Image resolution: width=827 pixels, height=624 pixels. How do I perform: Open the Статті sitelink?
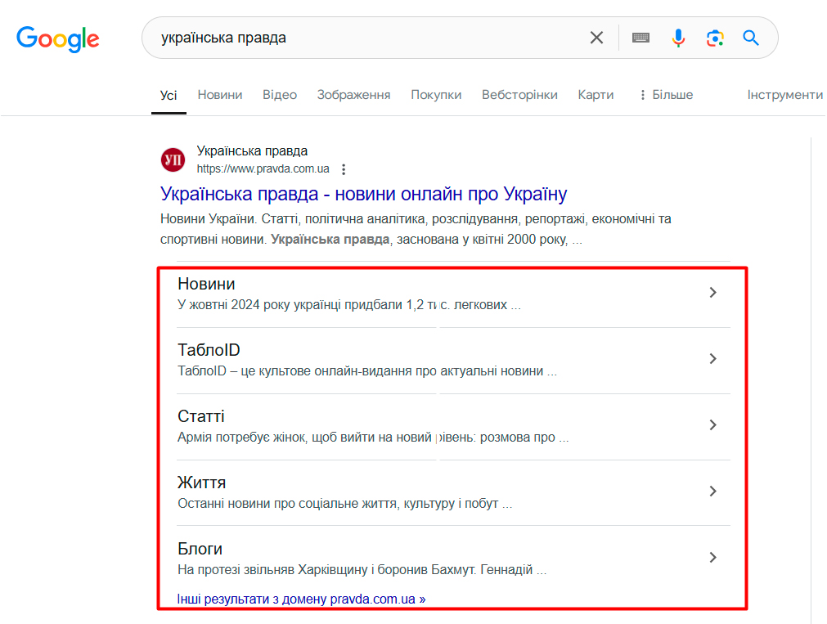coord(201,416)
